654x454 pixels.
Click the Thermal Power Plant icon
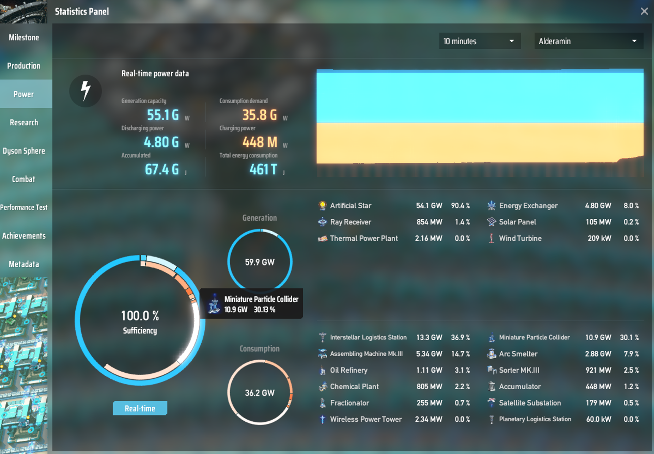coord(322,238)
